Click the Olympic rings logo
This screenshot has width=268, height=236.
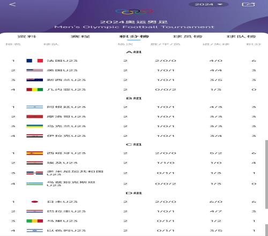[135, 12]
